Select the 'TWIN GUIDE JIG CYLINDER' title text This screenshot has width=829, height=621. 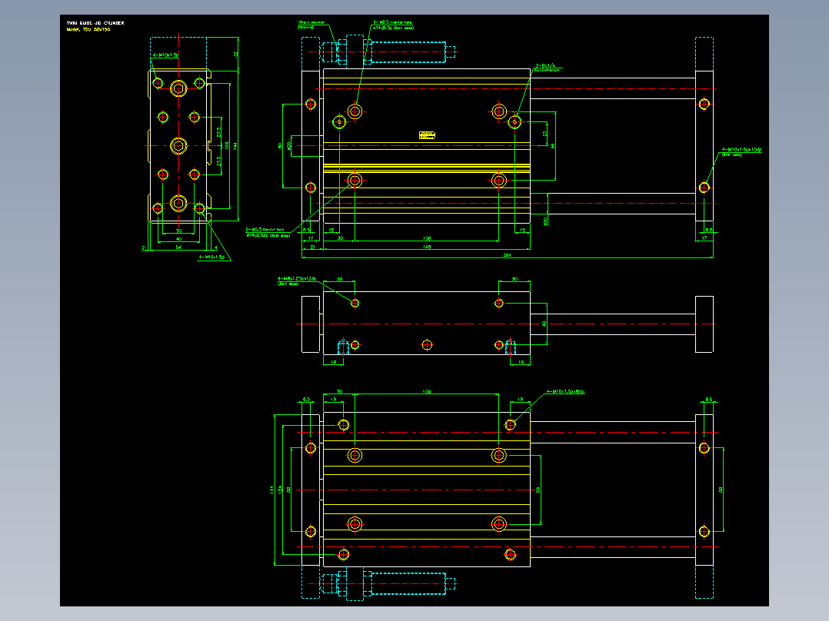(95, 23)
